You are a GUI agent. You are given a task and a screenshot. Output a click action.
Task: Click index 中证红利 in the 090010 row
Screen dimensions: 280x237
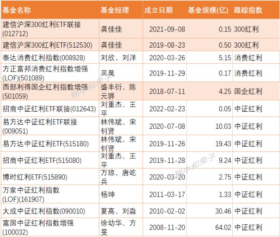[248, 211]
